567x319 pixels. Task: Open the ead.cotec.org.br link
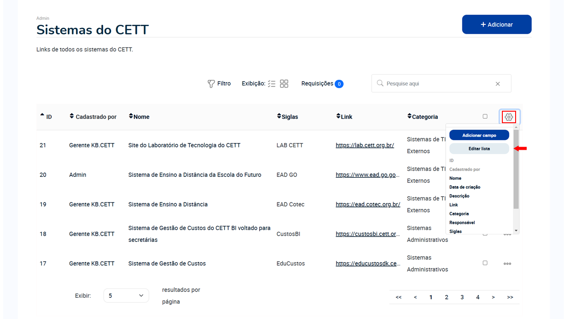(x=368, y=205)
